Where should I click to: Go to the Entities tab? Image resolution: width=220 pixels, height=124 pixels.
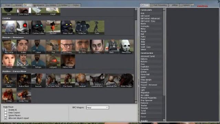point(63,5)
